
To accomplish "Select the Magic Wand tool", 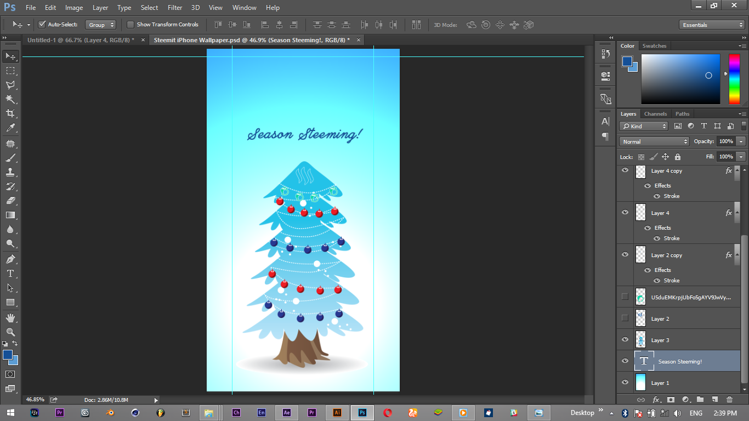I will pyautogui.click(x=10, y=99).
